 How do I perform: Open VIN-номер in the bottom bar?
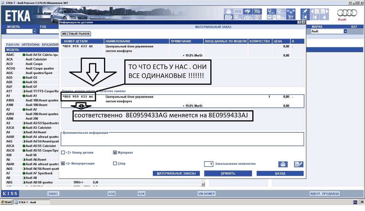click(206, 194)
